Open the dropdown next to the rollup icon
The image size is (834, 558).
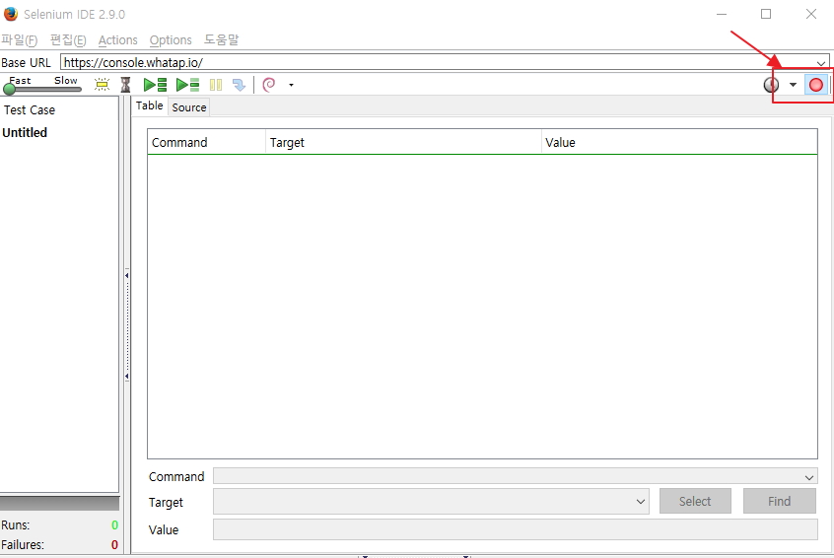(291, 85)
